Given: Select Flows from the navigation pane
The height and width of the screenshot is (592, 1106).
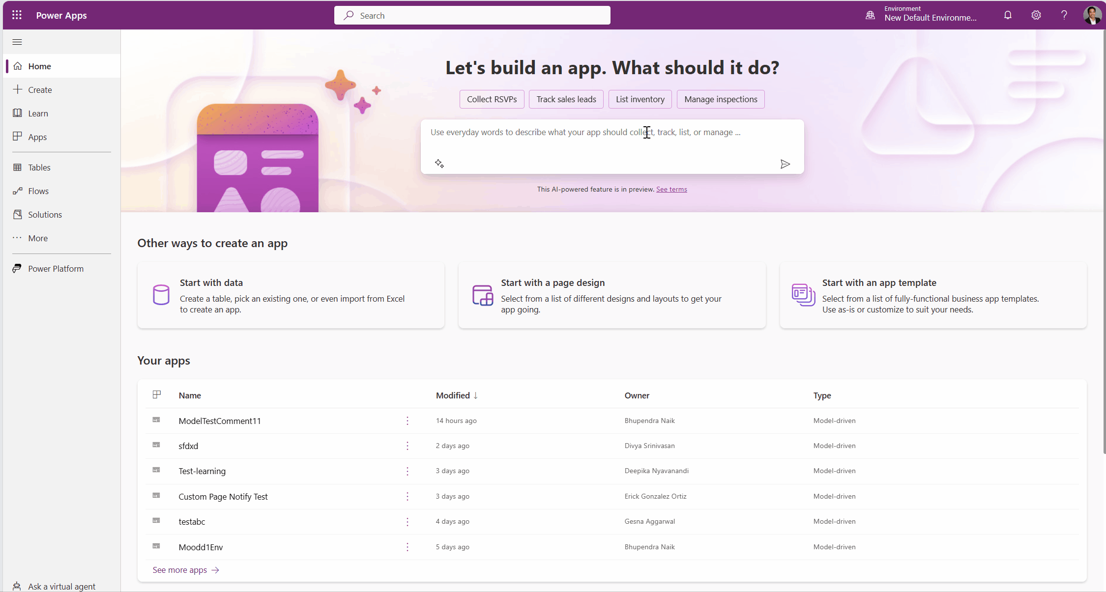Looking at the screenshot, I should pyautogui.click(x=38, y=191).
